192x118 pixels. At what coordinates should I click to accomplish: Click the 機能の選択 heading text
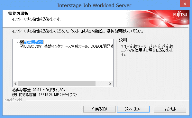click(18, 14)
